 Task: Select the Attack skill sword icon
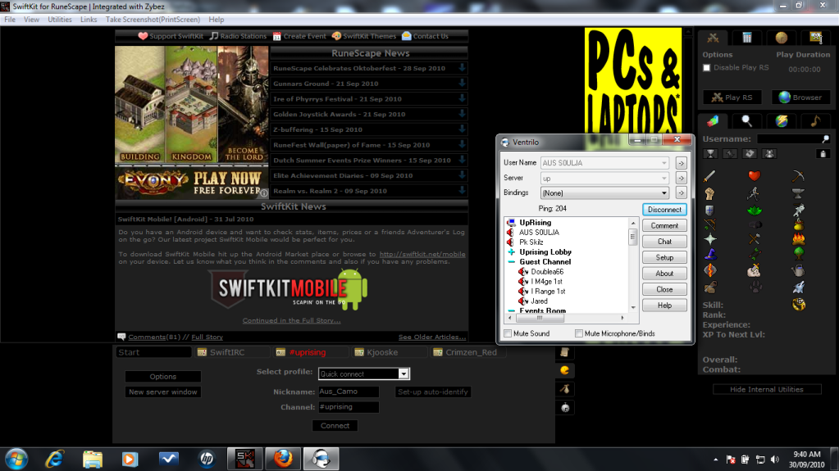(710, 176)
